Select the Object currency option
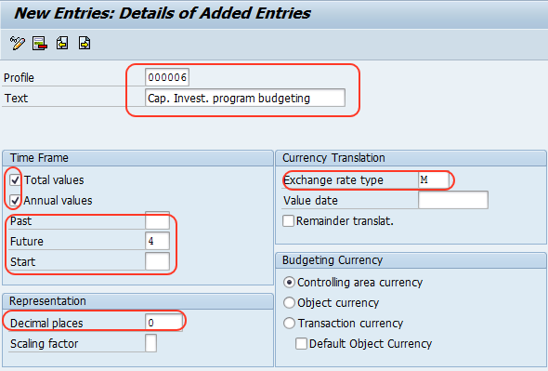The height and width of the screenshot is (371, 548). click(289, 303)
